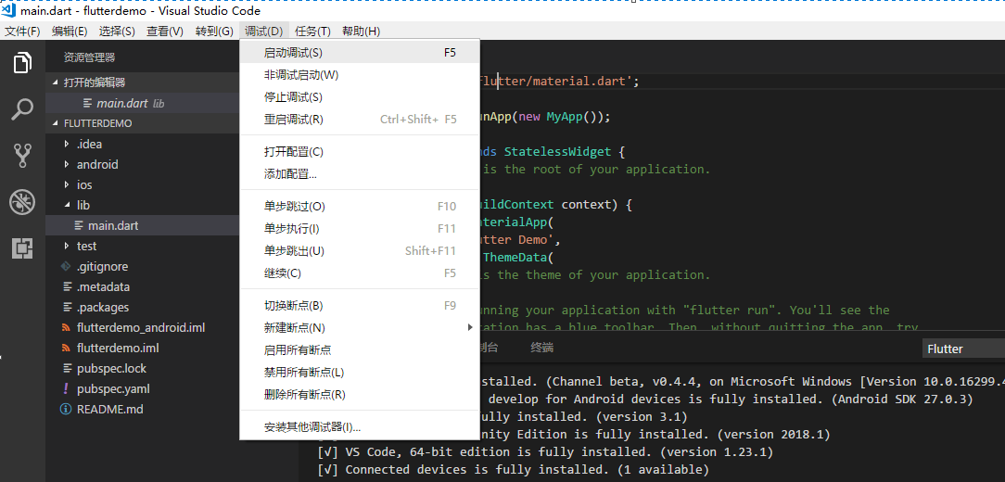Choose 非调试启动(W) menu entry
Viewport: 1005px width, 482px height.
point(360,75)
